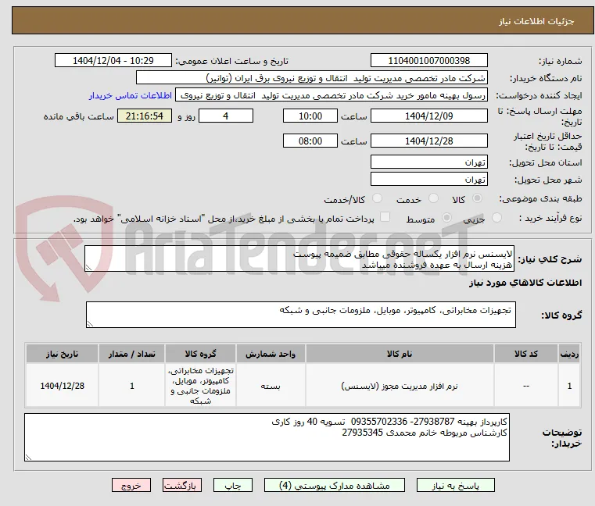Click the delivery province field تهران
The image size is (595, 506).
pos(429,162)
